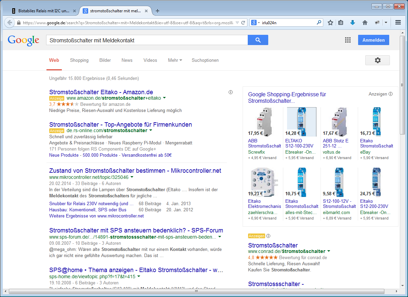Open dropdown arrow for amazon.de URL

(x=164, y=98)
